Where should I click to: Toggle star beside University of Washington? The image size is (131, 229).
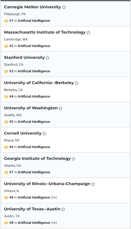pos(60,108)
